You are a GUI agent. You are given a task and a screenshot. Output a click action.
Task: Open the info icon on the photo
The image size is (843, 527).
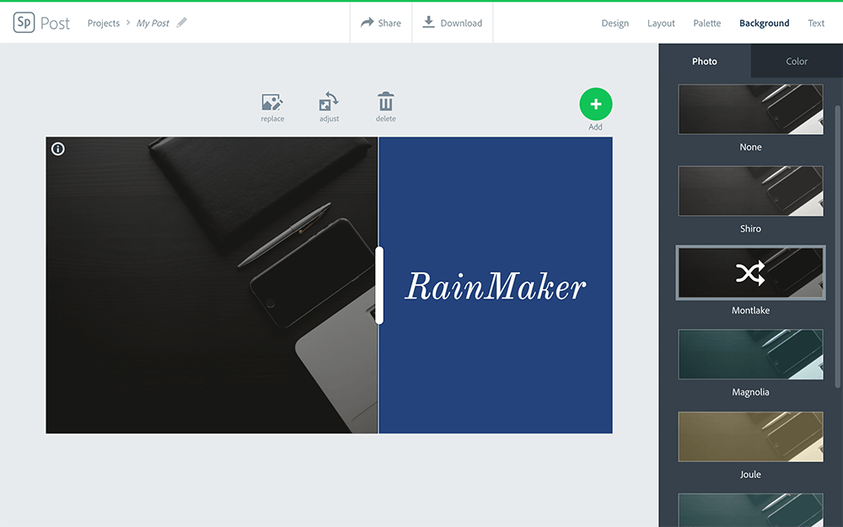[x=58, y=149]
